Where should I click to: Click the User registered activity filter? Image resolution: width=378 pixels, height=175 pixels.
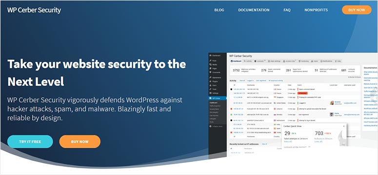pyautogui.click(x=260, y=81)
